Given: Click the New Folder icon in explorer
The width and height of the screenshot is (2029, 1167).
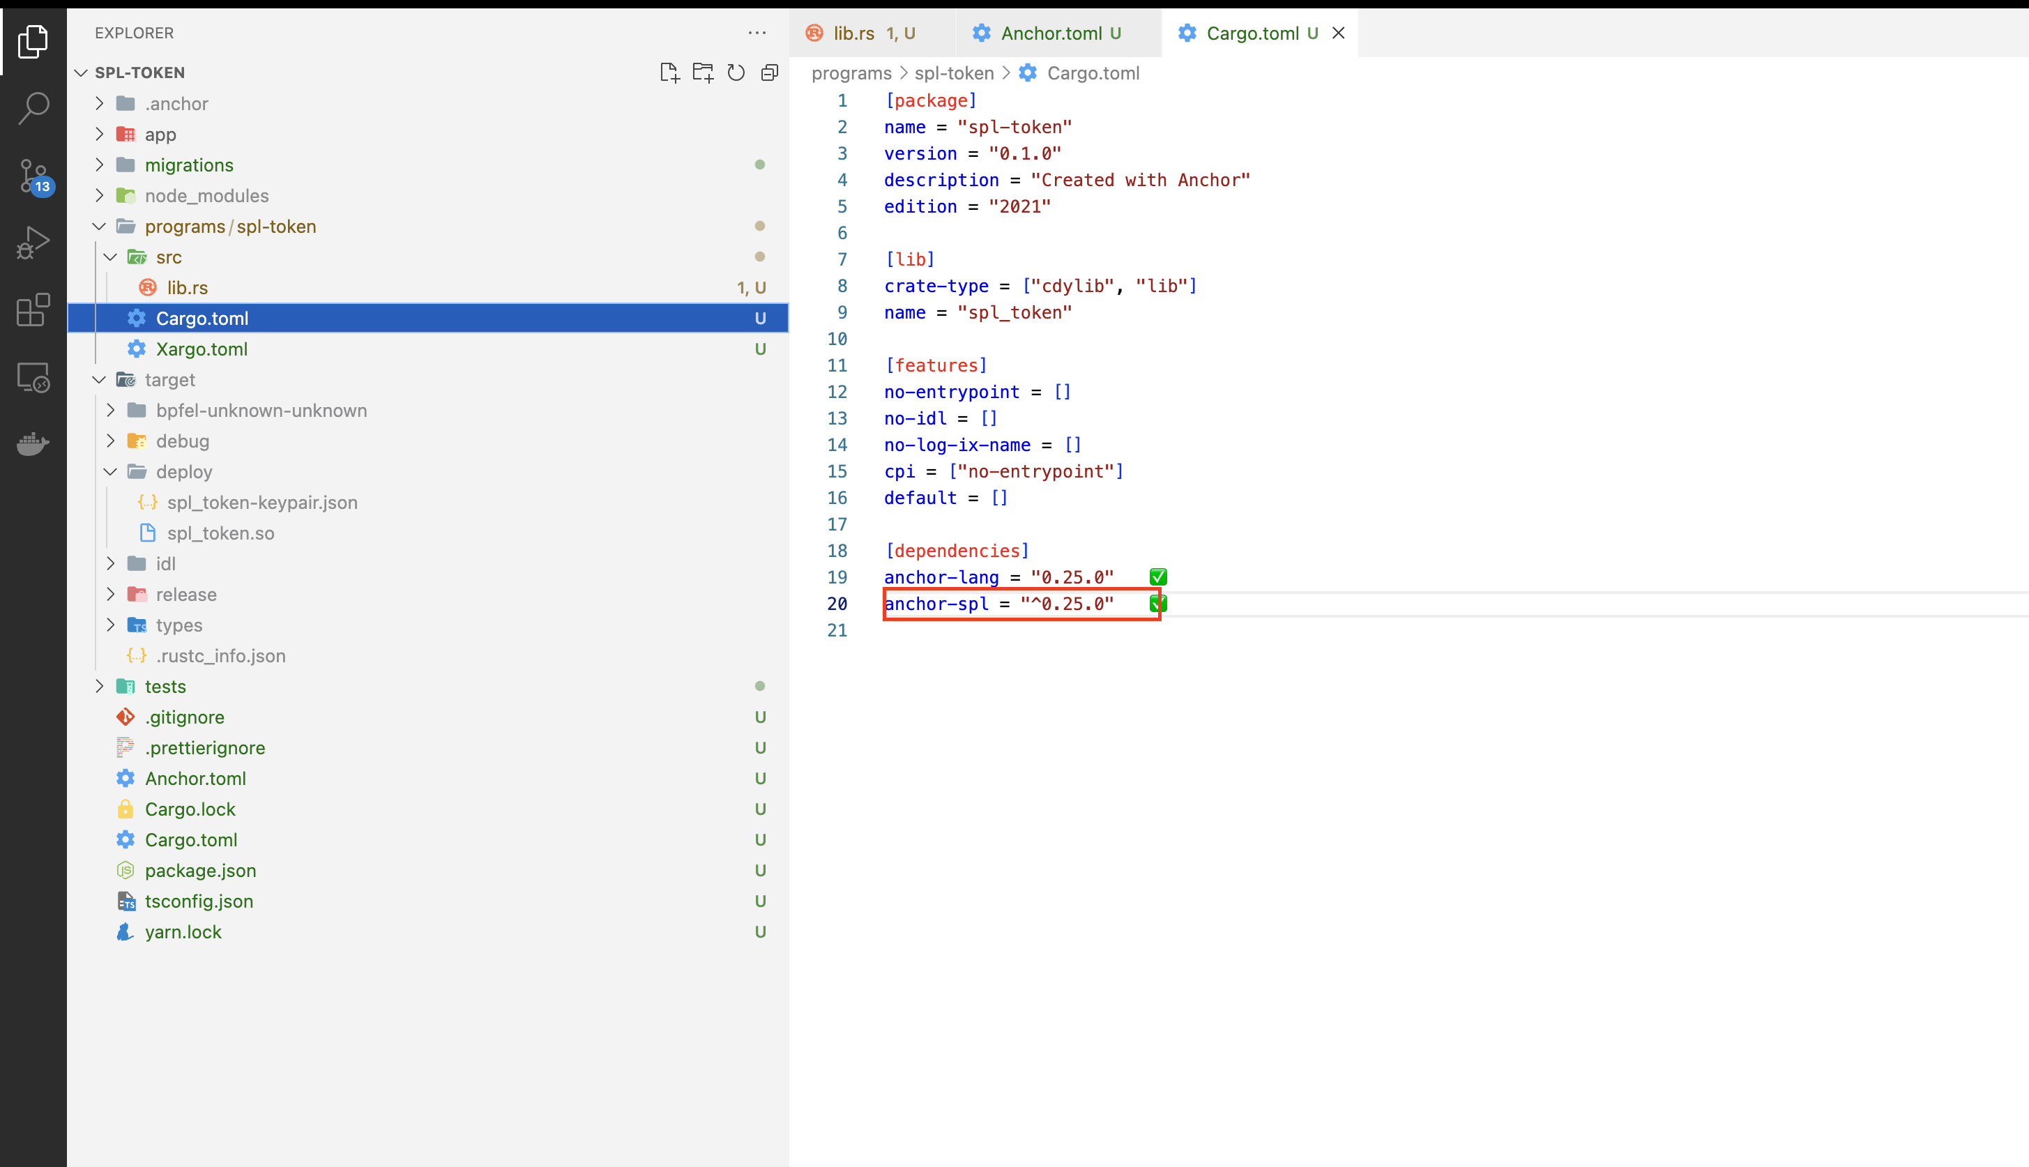Looking at the screenshot, I should tap(702, 73).
